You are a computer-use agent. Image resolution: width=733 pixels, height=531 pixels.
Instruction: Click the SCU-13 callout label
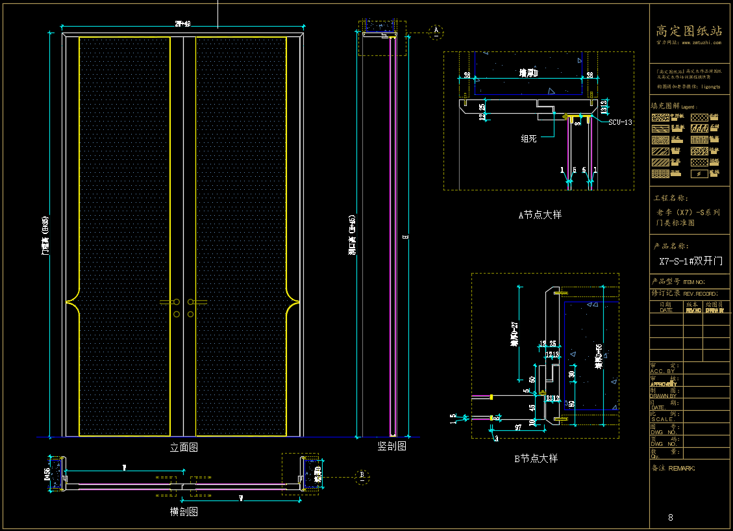point(620,122)
